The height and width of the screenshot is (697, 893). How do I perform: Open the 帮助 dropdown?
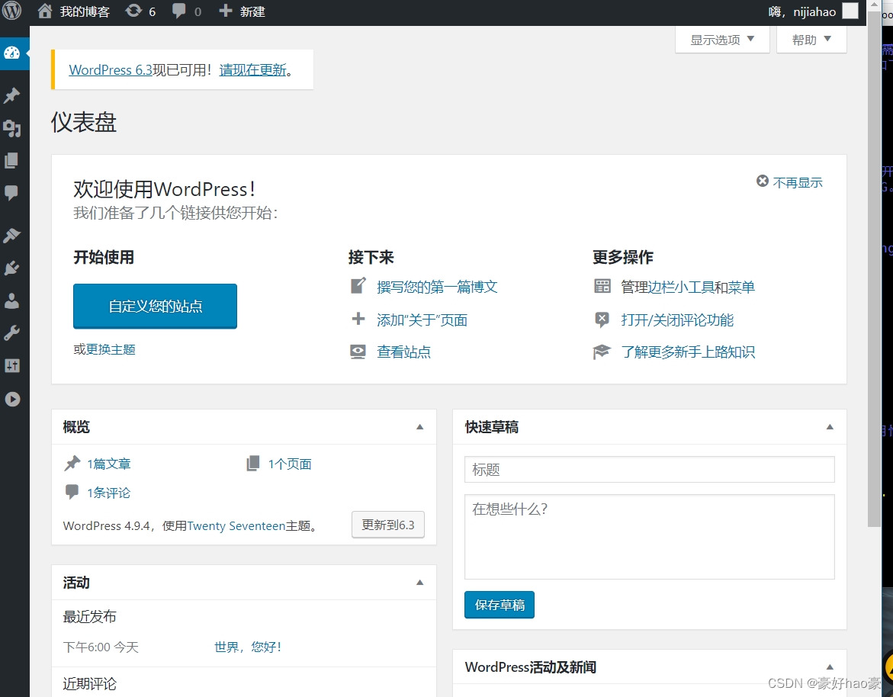[x=811, y=40]
